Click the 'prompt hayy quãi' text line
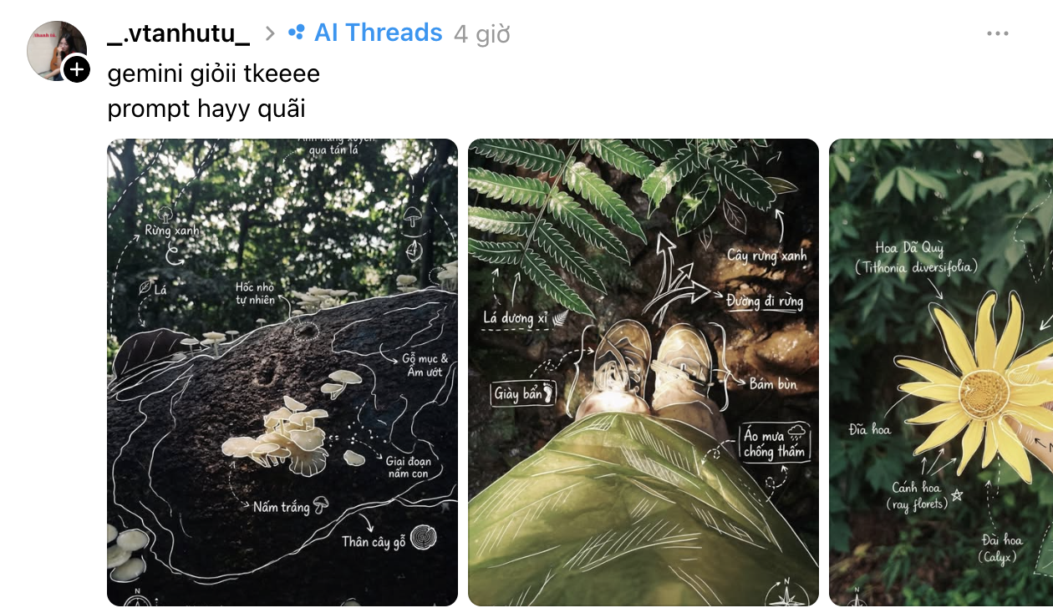1053x613 pixels. [206, 109]
